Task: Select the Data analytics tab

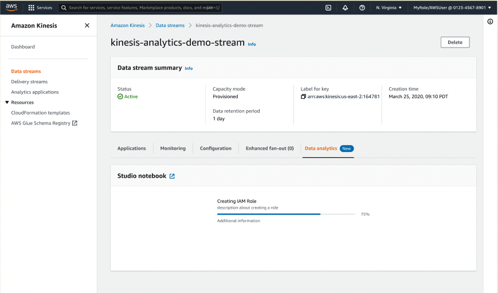Action: point(321,149)
